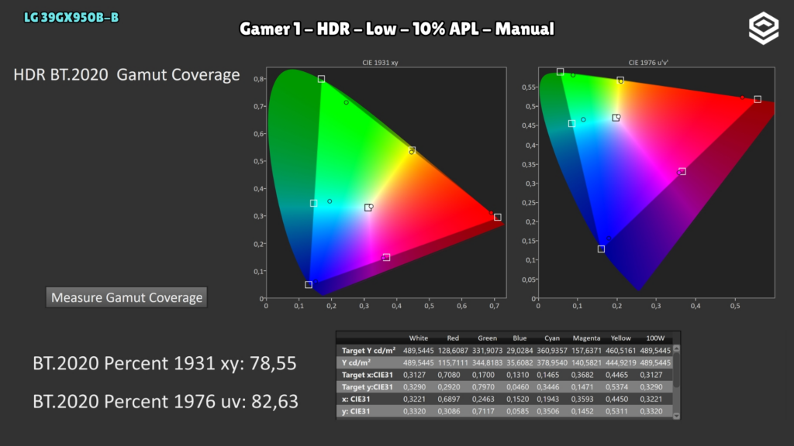Click the cell showing 0,7117
The width and height of the screenshot is (794, 446).
click(483, 411)
